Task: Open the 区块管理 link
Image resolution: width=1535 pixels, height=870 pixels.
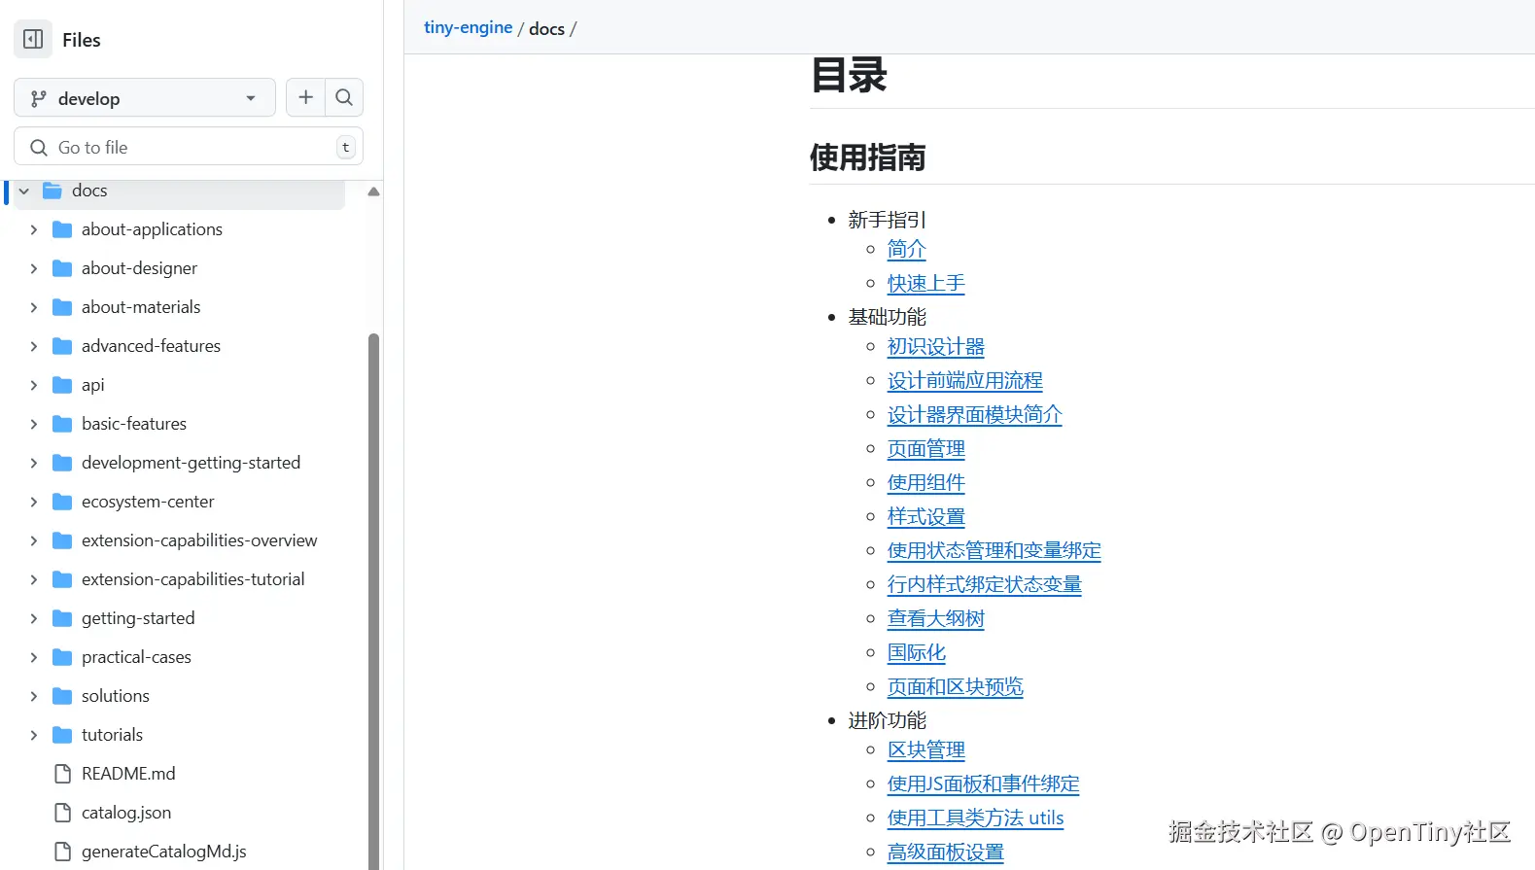Action: tap(925, 749)
